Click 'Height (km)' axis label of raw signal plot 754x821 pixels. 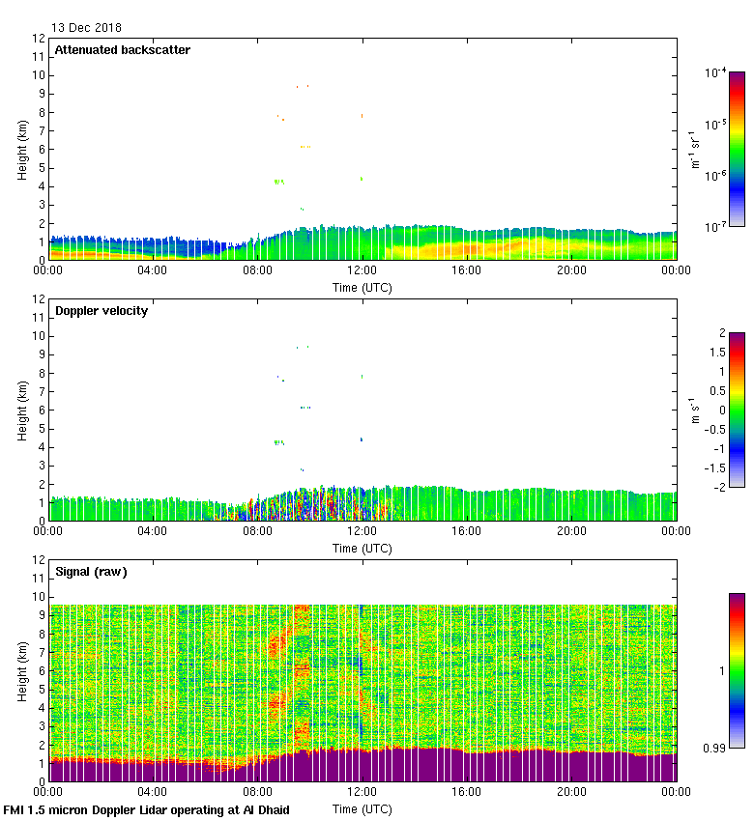(x=22, y=672)
